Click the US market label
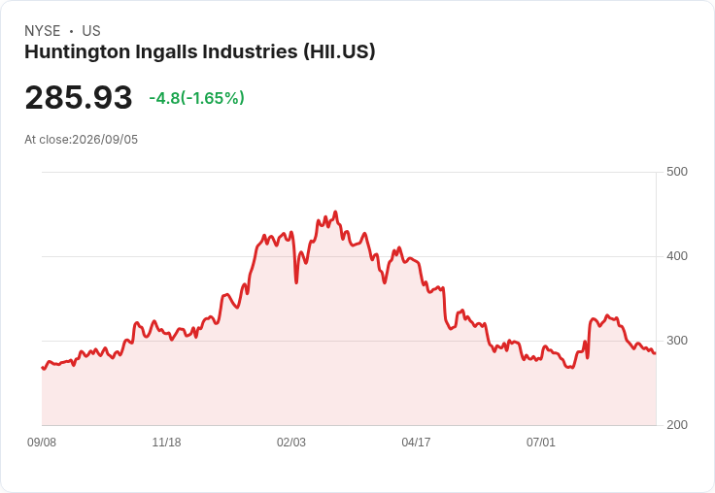 [91, 31]
